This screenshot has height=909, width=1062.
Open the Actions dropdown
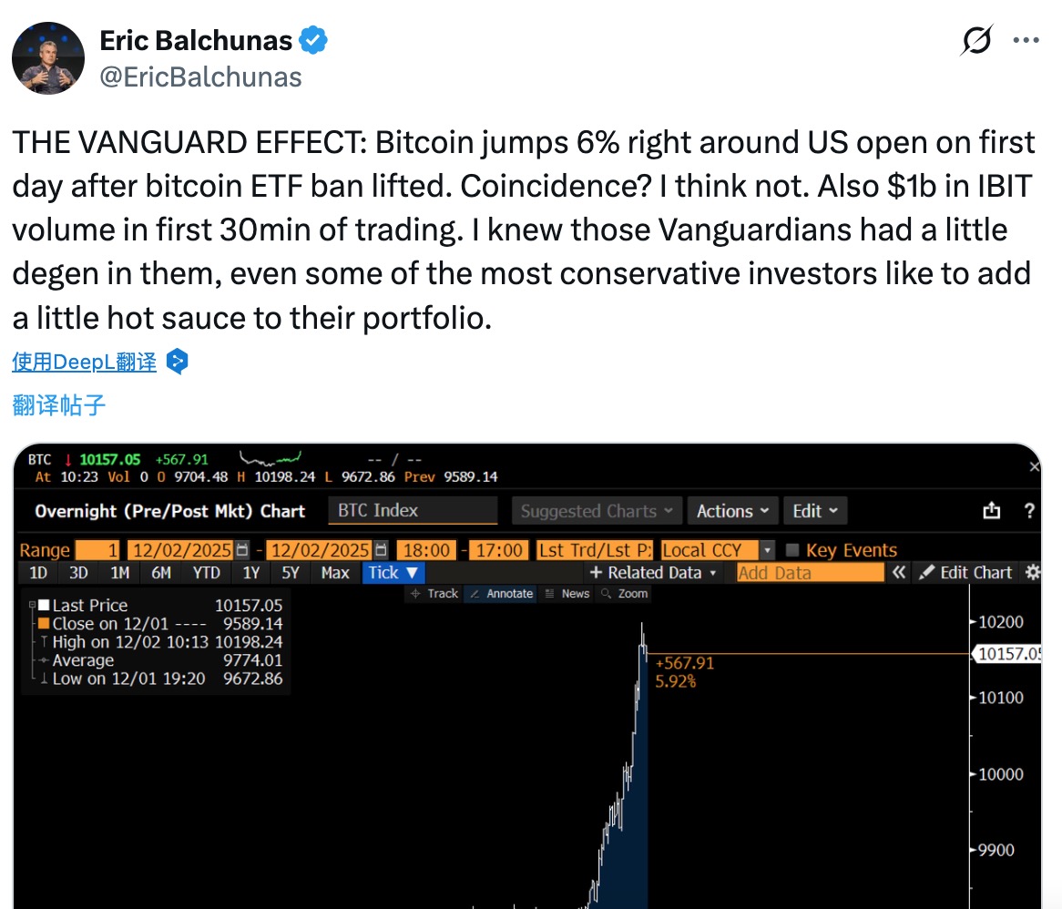(x=731, y=511)
